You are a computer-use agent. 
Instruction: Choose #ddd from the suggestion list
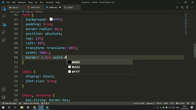click(x=99, y=67)
